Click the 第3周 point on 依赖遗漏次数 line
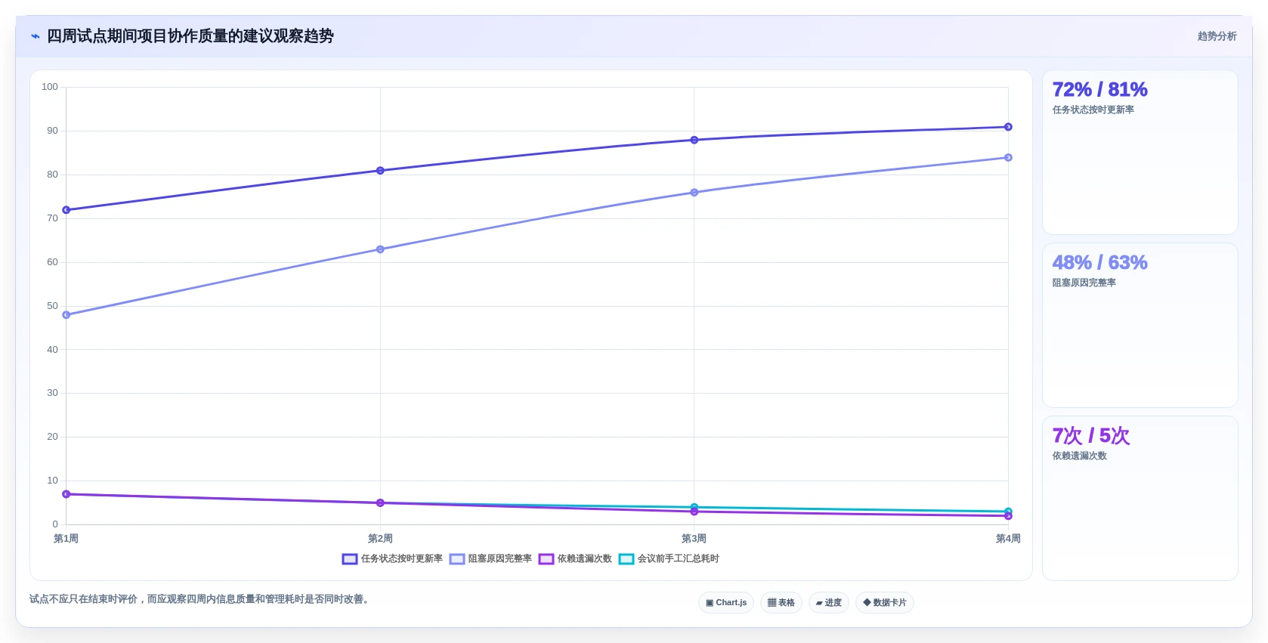The image size is (1268, 643). pyautogui.click(x=694, y=512)
